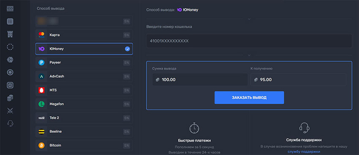Open the dice cube sidebar icon
The height and width of the screenshot is (155, 359).
click(x=10, y=60)
